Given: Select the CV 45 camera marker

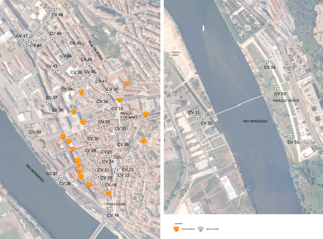Looking at the screenshot, I should (x=78, y=48).
